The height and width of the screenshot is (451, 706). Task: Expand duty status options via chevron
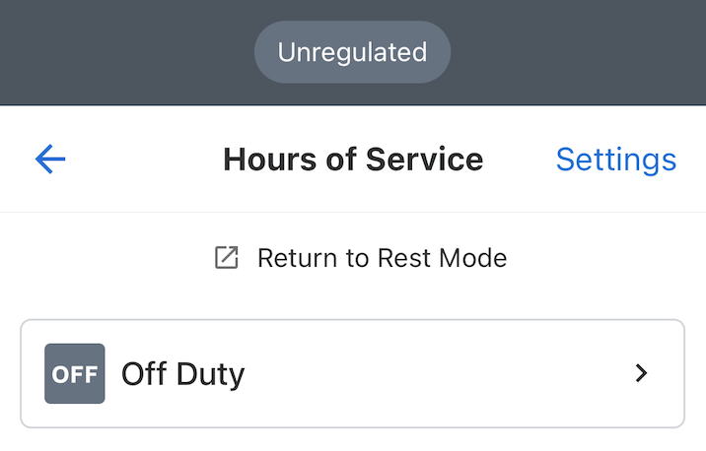pyautogui.click(x=641, y=373)
